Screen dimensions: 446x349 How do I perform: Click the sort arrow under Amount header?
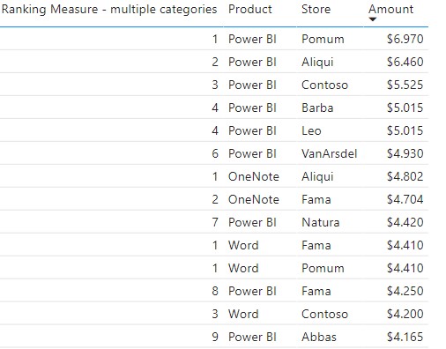[373, 19]
